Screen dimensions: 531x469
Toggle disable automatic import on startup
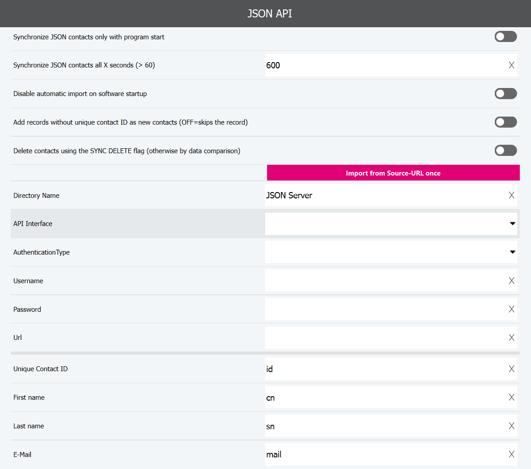pyautogui.click(x=506, y=93)
